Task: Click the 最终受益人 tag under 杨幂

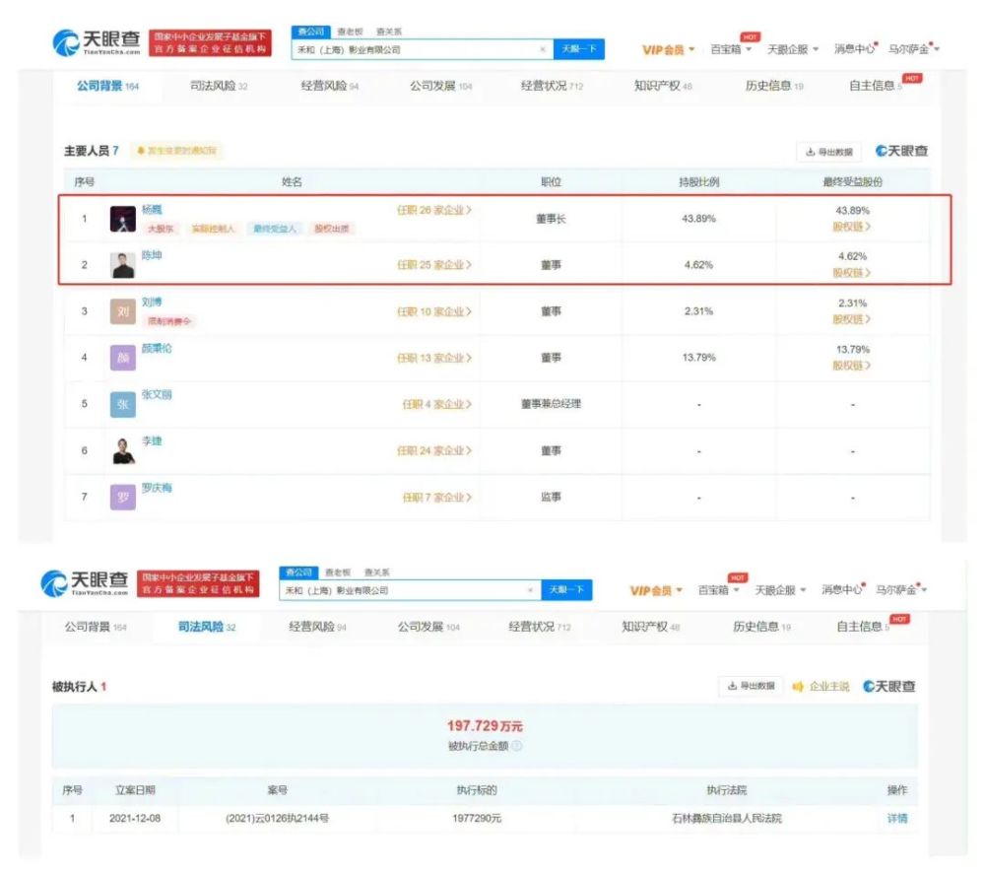Action: tap(275, 229)
